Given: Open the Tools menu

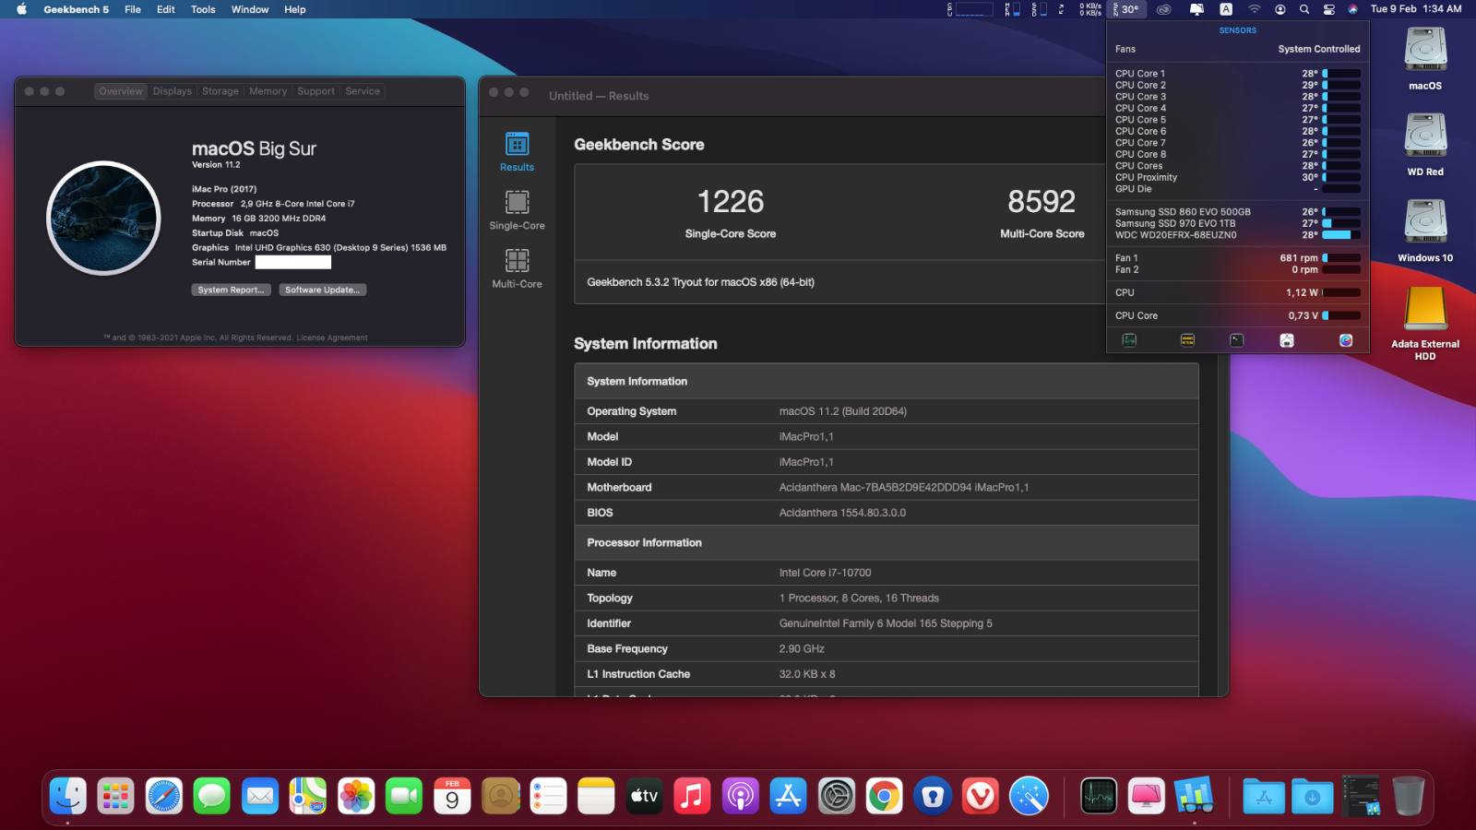Looking at the screenshot, I should 203,9.
